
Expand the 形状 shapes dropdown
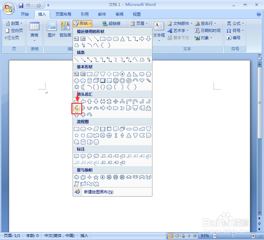[82, 24]
